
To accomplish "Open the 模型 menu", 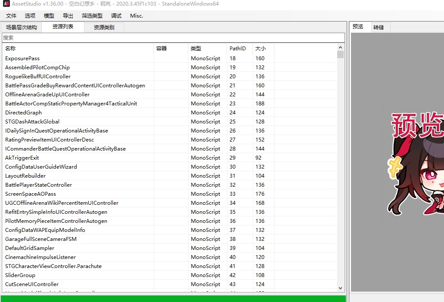I will (49, 16).
